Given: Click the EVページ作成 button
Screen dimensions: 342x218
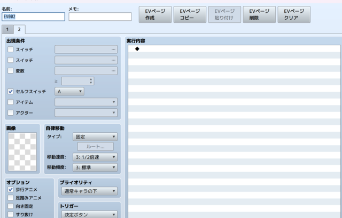Looking at the screenshot, I should pyautogui.click(x=155, y=14).
